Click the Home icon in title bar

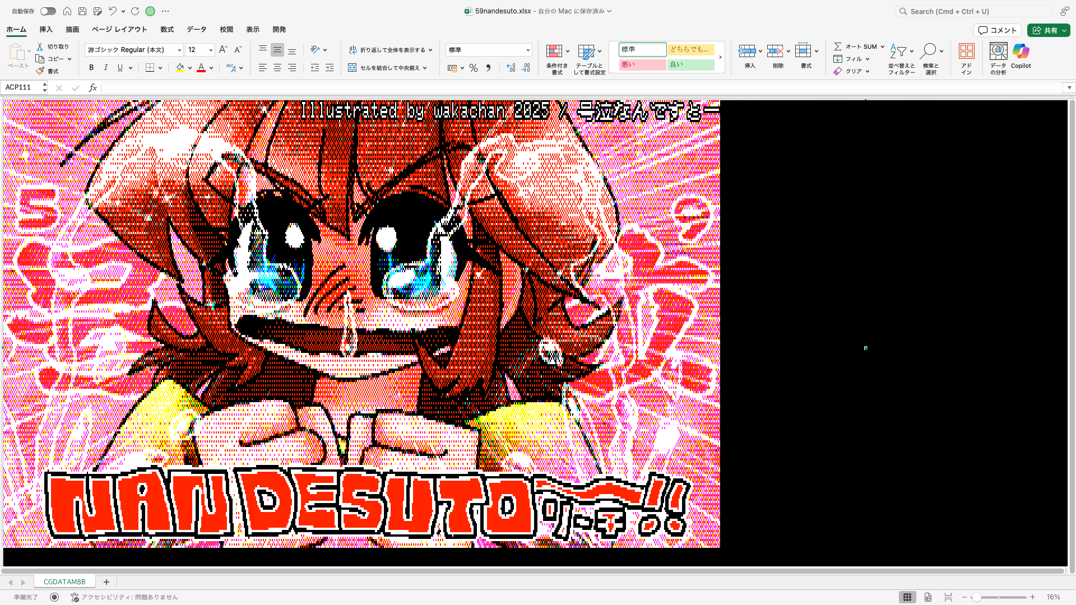pyautogui.click(x=67, y=11)
